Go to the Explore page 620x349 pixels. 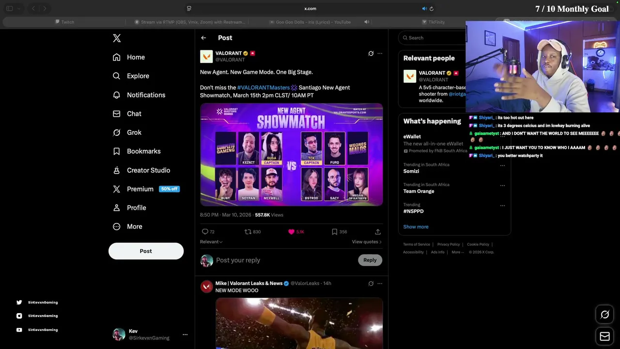click(x=131, y=76)
